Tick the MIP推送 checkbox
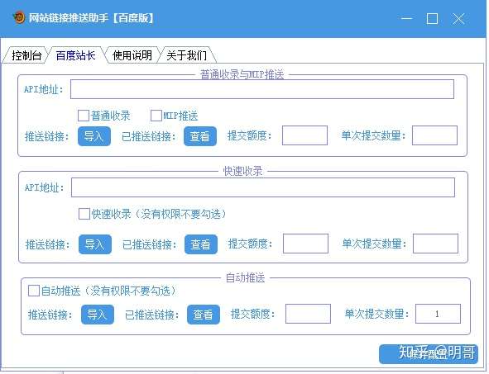Viewport: 489px width, 374px height. pos(156,116)
